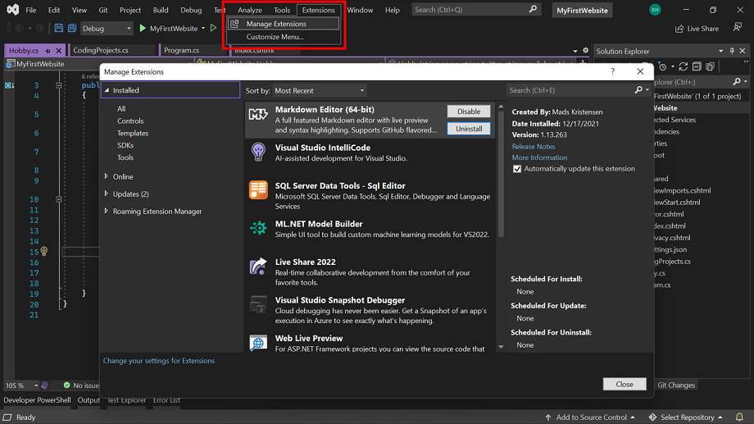Collapse the Installed category
This screenshot has height=424, width=754.
[x=107, y=90]
